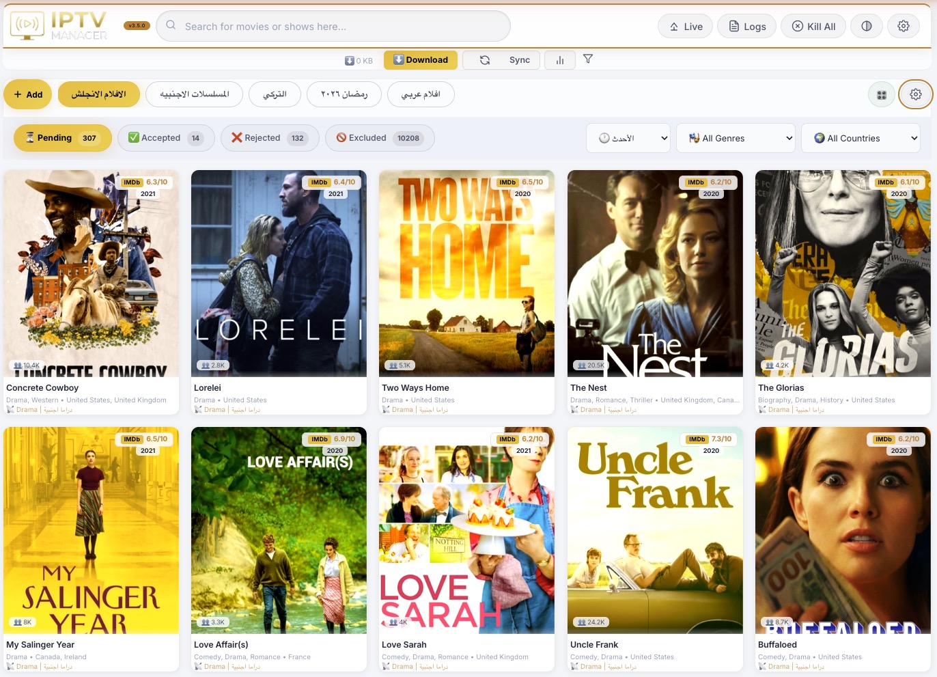
Task: Open the الأحدث sort order dropdown
Action: (x=628, y=138)
